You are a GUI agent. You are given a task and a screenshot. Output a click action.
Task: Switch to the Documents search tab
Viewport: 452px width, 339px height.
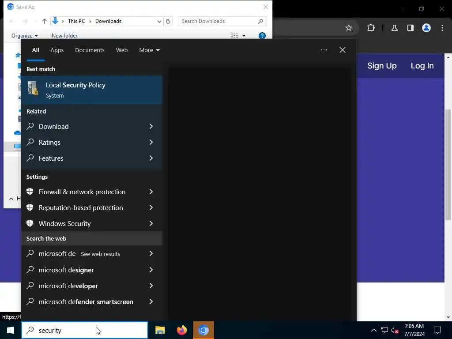[90, 50]
